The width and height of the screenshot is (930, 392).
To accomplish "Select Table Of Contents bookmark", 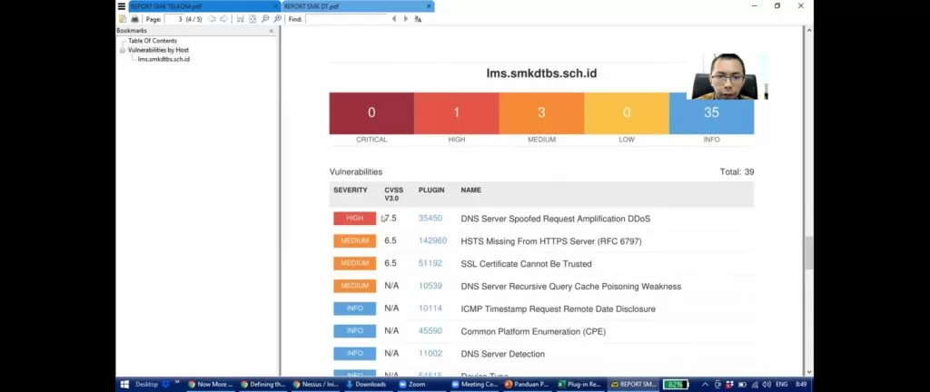I will point(152,41).
